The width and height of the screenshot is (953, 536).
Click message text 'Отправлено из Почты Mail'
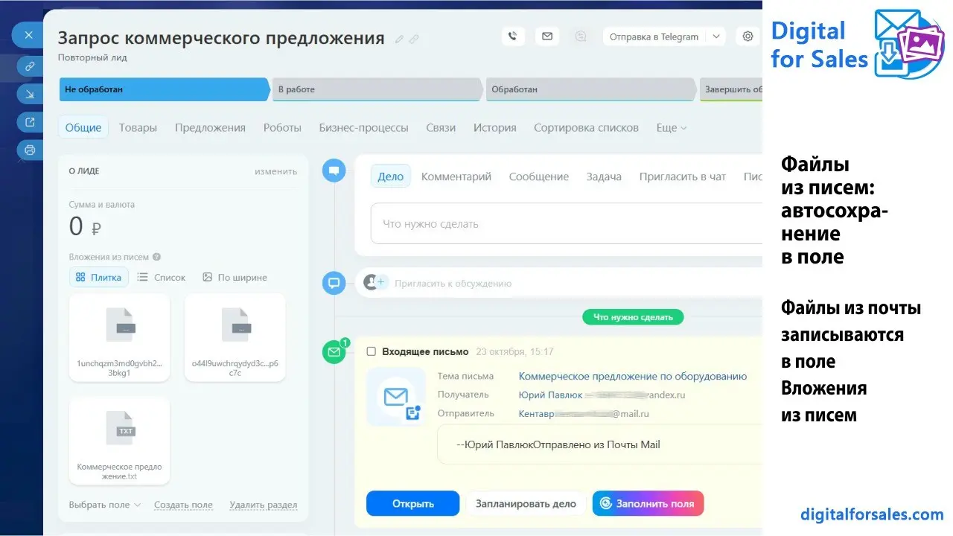coord(596,444)
